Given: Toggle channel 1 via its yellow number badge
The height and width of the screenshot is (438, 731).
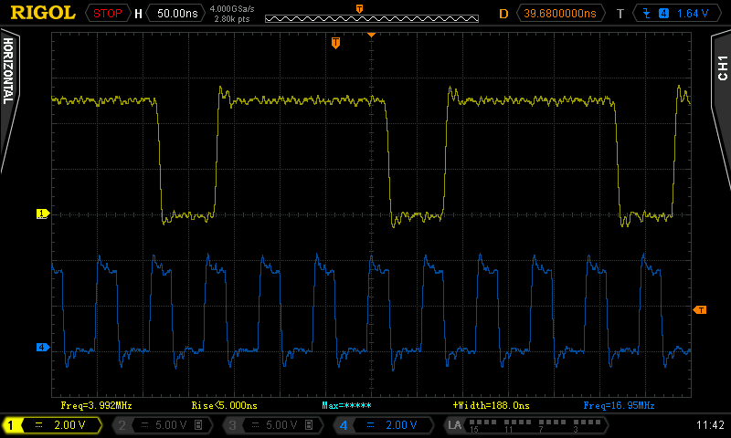Looking at the screenshot, I should pos(11,425).
